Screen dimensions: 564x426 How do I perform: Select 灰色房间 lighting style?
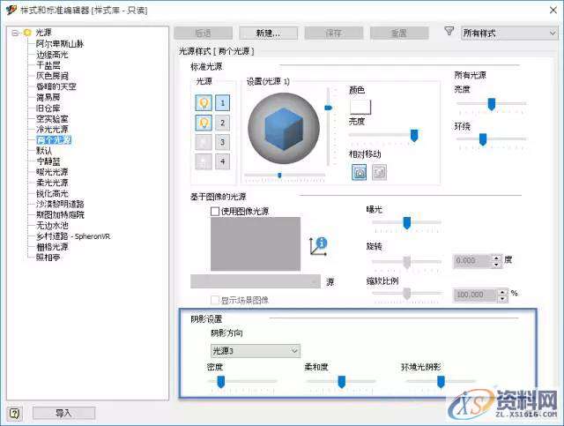[x=52, y=76]
